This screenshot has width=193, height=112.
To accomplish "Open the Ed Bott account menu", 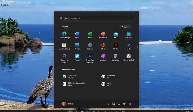I will point(68,104).
